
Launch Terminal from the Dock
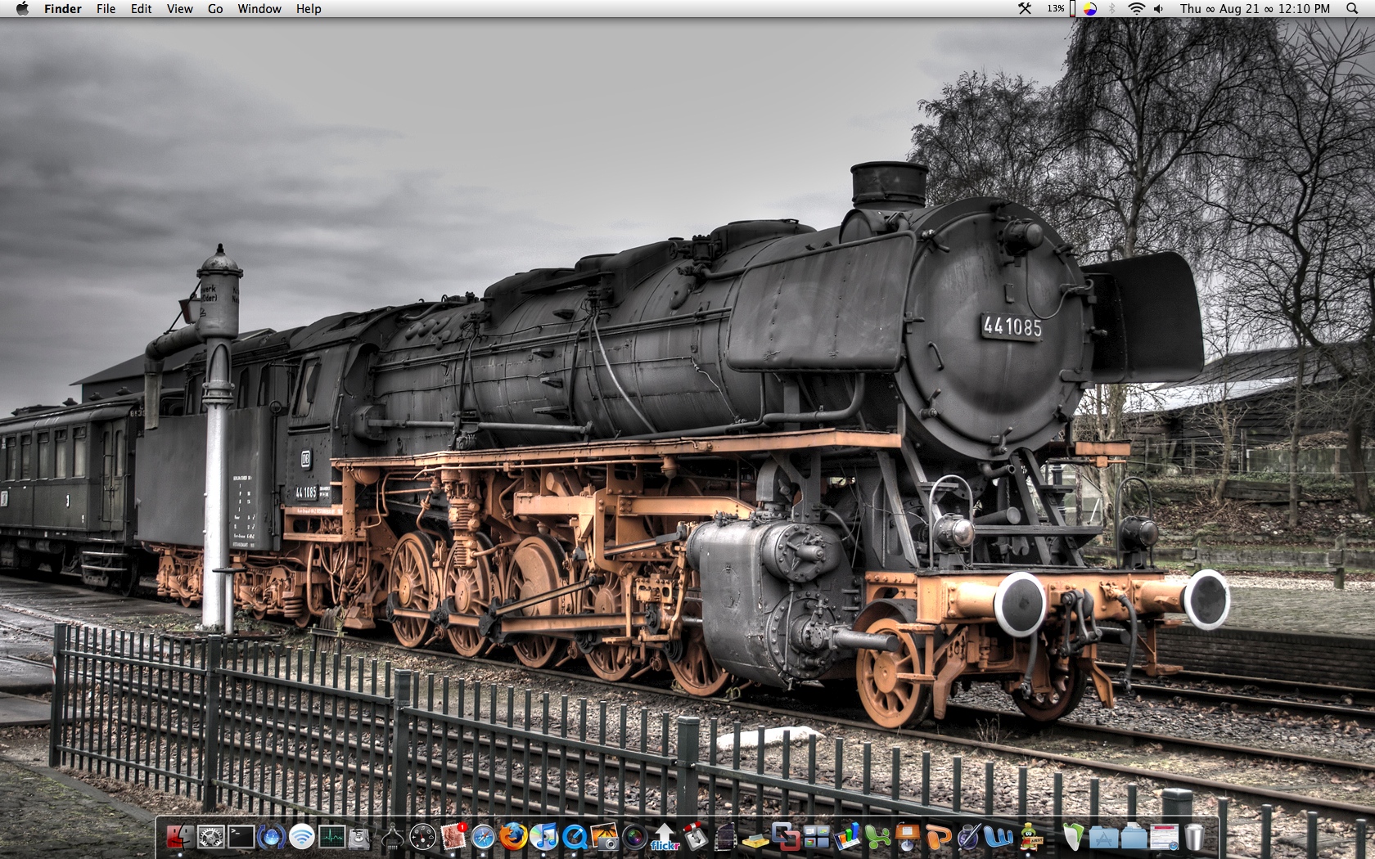[x=241, y=837]
